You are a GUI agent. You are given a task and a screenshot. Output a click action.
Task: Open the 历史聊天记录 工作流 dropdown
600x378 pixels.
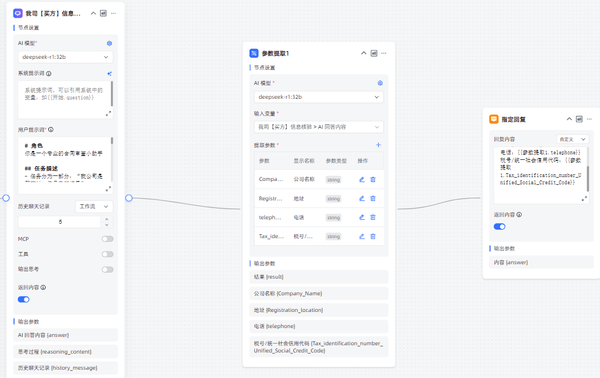pos(94,206)
